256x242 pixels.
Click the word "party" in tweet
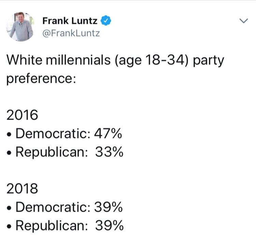[x=209, y=61]
